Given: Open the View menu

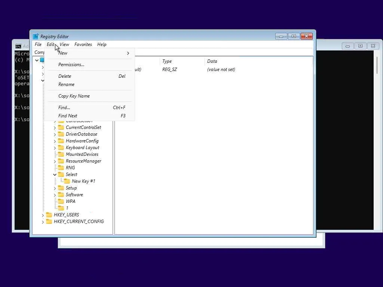Looking at the screenshot, I should [x=64, y=44].
